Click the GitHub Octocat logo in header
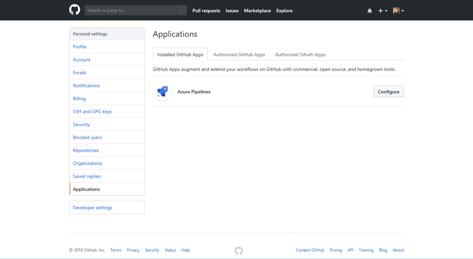 pyautogui.click(x=75, y=10)
